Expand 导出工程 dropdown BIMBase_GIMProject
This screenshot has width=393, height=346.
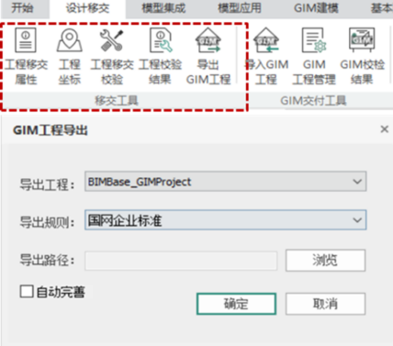225,182
